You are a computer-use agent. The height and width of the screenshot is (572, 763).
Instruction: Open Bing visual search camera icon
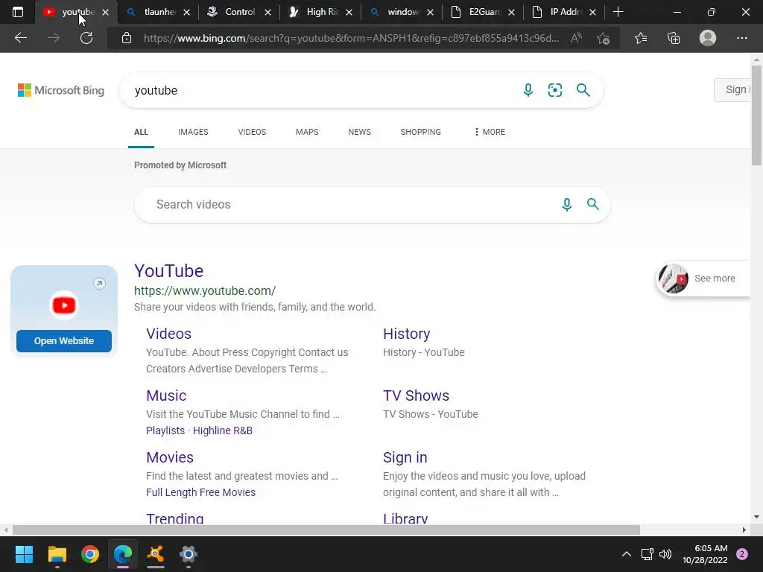[x=554, y=90]
